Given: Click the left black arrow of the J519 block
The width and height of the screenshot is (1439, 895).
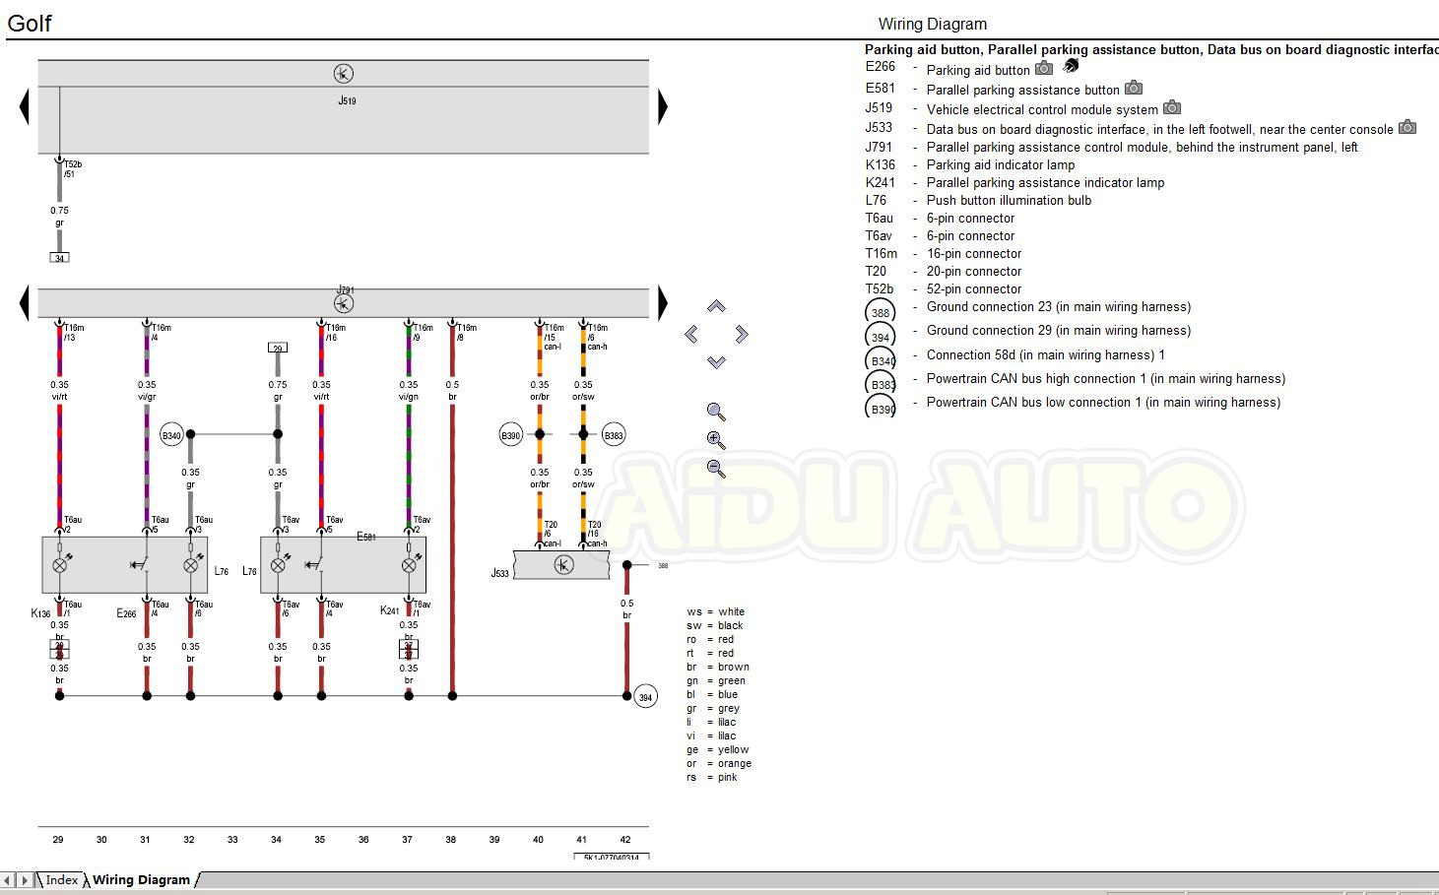Looking at the screenshot, I should point(25,106).
